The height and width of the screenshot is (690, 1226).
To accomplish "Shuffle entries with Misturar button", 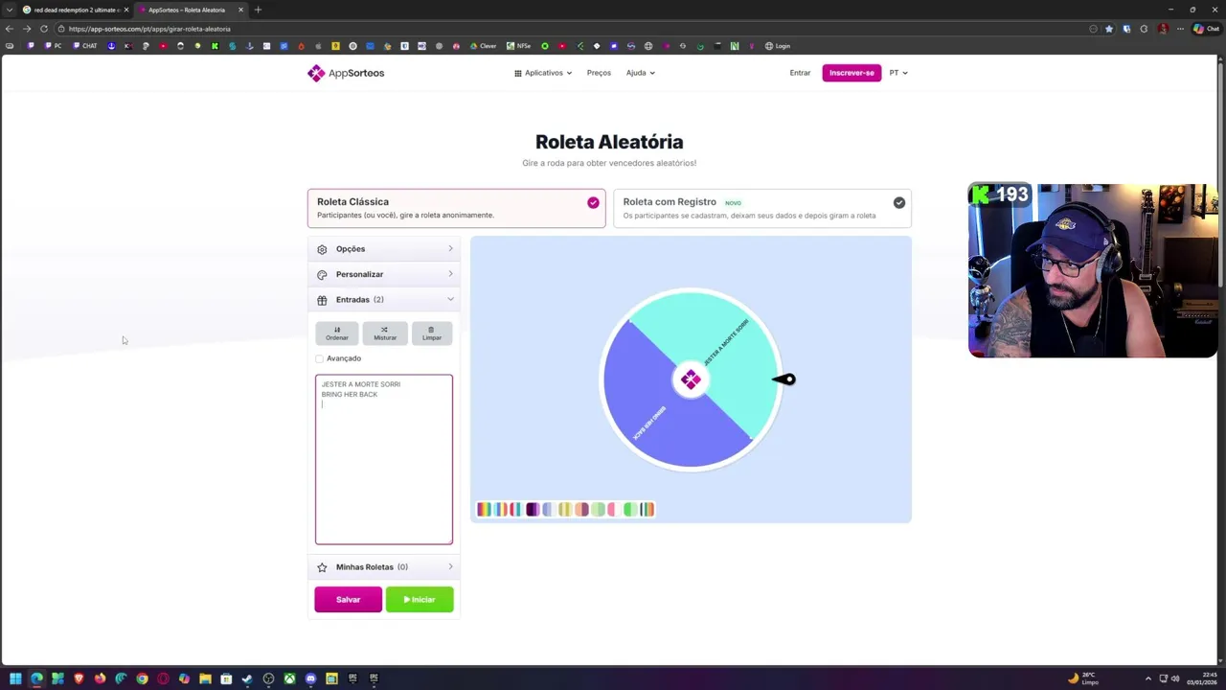I will click(385, 333).
